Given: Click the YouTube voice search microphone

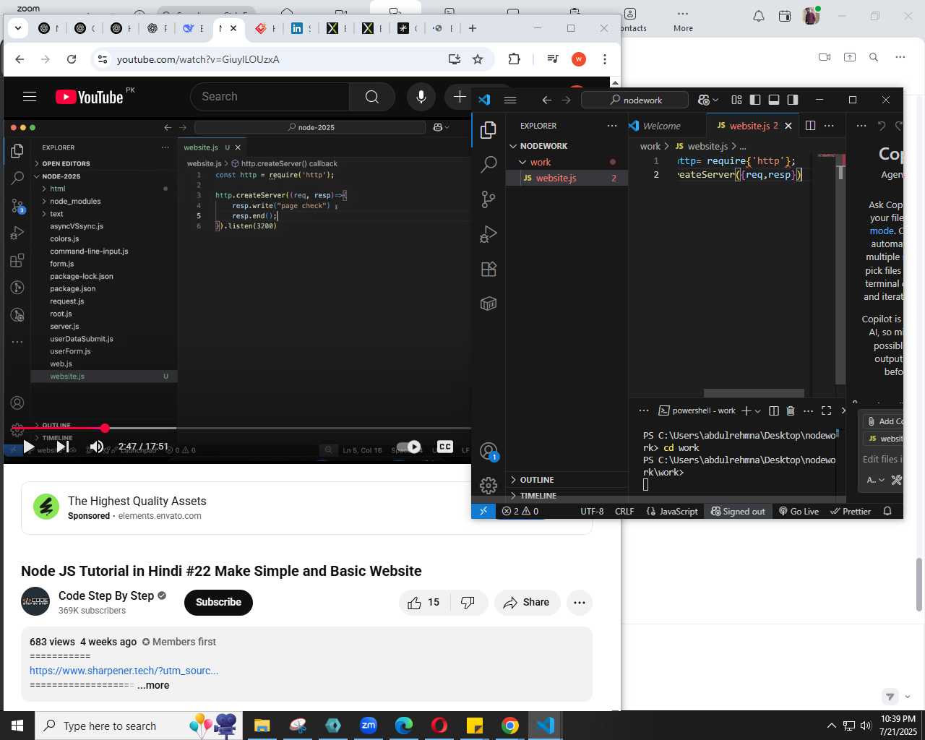Looking at the screenshot, I should pyautogui.click(x=421, y=97).
